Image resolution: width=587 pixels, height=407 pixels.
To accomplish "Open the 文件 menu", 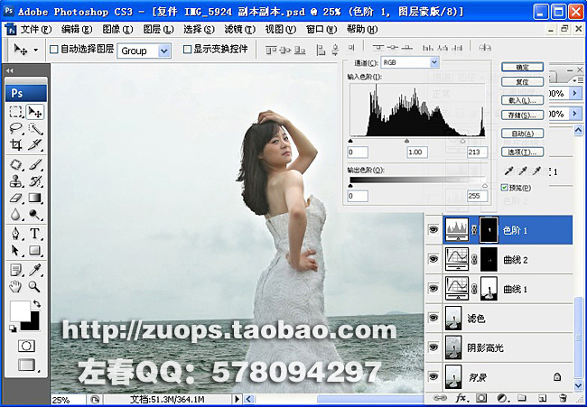I will (x=35, y=29).
